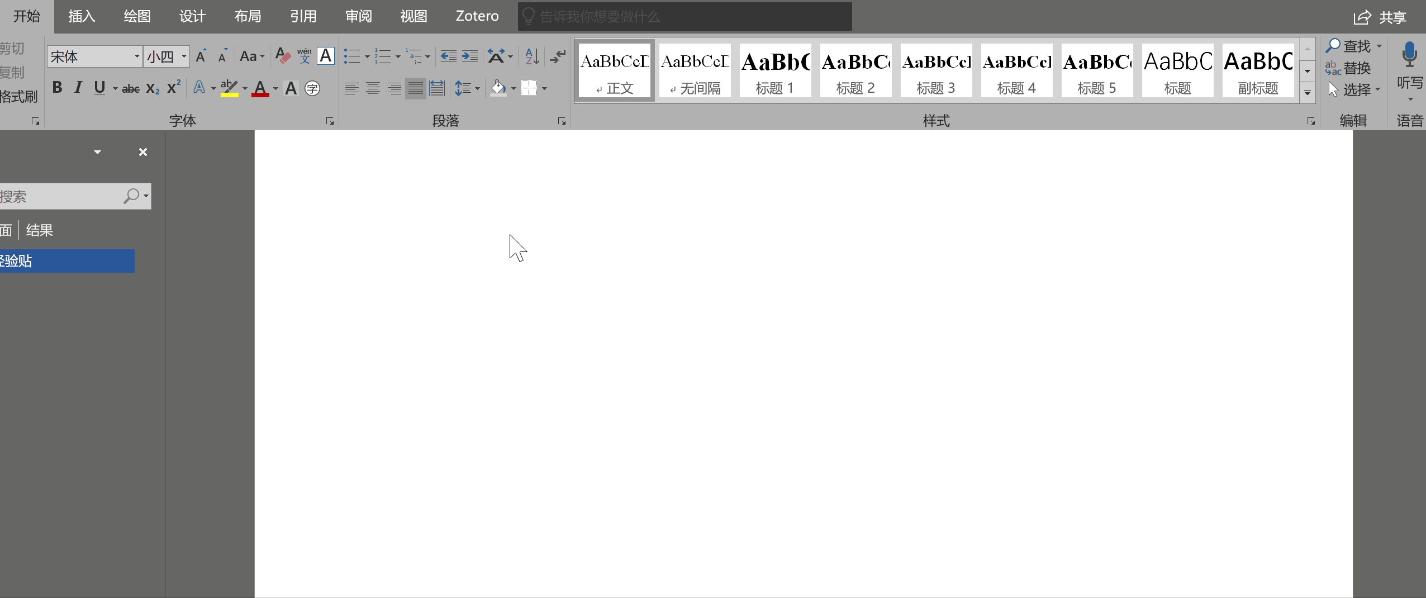Apply the 标题 1 style
The height and width of the screenshot is (598, 1426).
[775, 70]
